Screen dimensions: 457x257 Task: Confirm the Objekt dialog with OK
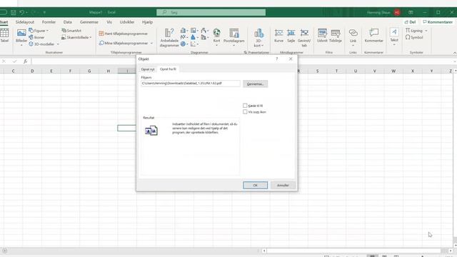(256, 186)
